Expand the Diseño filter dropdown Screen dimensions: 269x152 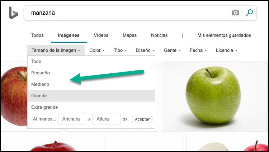coord(145,50)
